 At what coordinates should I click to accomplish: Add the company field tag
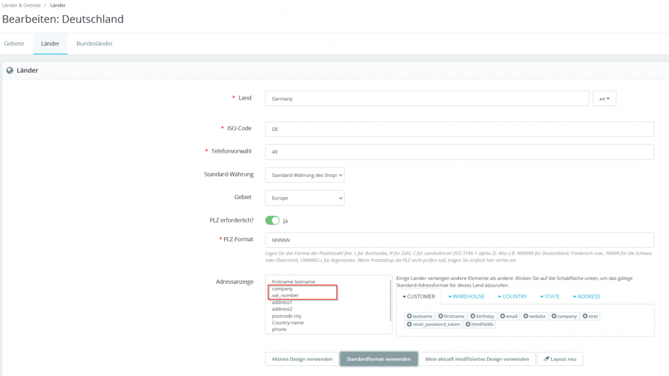click(x=564, y=316)
